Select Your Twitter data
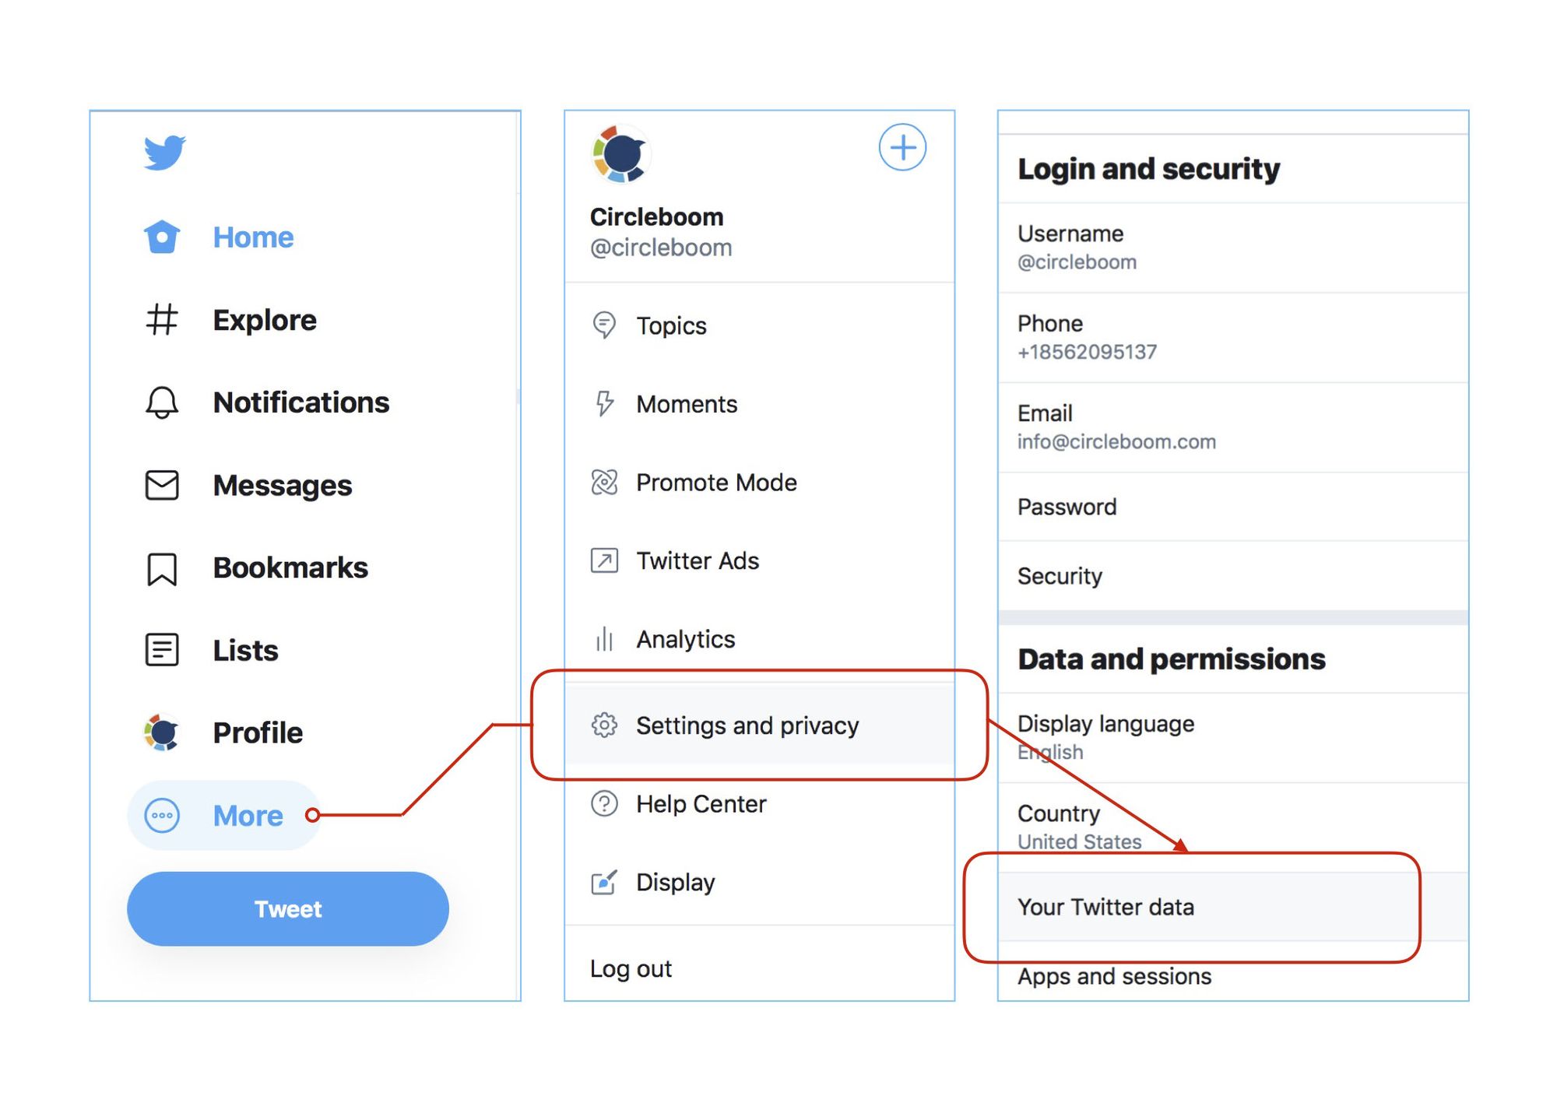This screenshot has height=1096, width=1557. [1106, 906]
